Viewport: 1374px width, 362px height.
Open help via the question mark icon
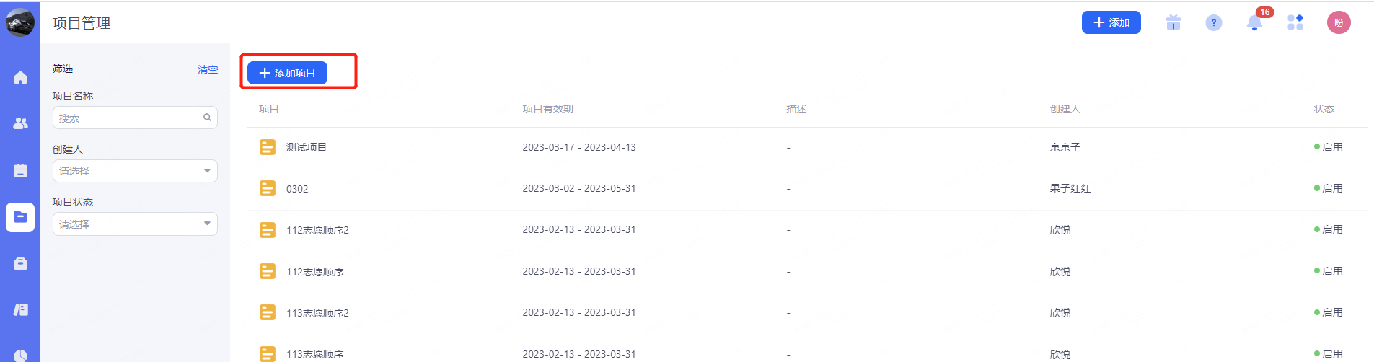pyautogui.click(x=1214, y=23)
